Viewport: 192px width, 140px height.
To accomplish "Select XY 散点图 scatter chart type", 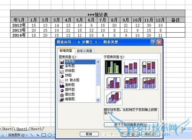I will (x=78, y=80).
